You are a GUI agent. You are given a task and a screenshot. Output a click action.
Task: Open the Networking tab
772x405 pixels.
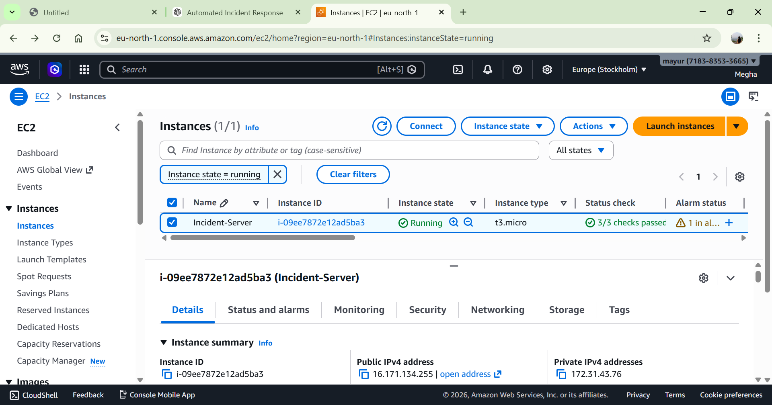497,310
